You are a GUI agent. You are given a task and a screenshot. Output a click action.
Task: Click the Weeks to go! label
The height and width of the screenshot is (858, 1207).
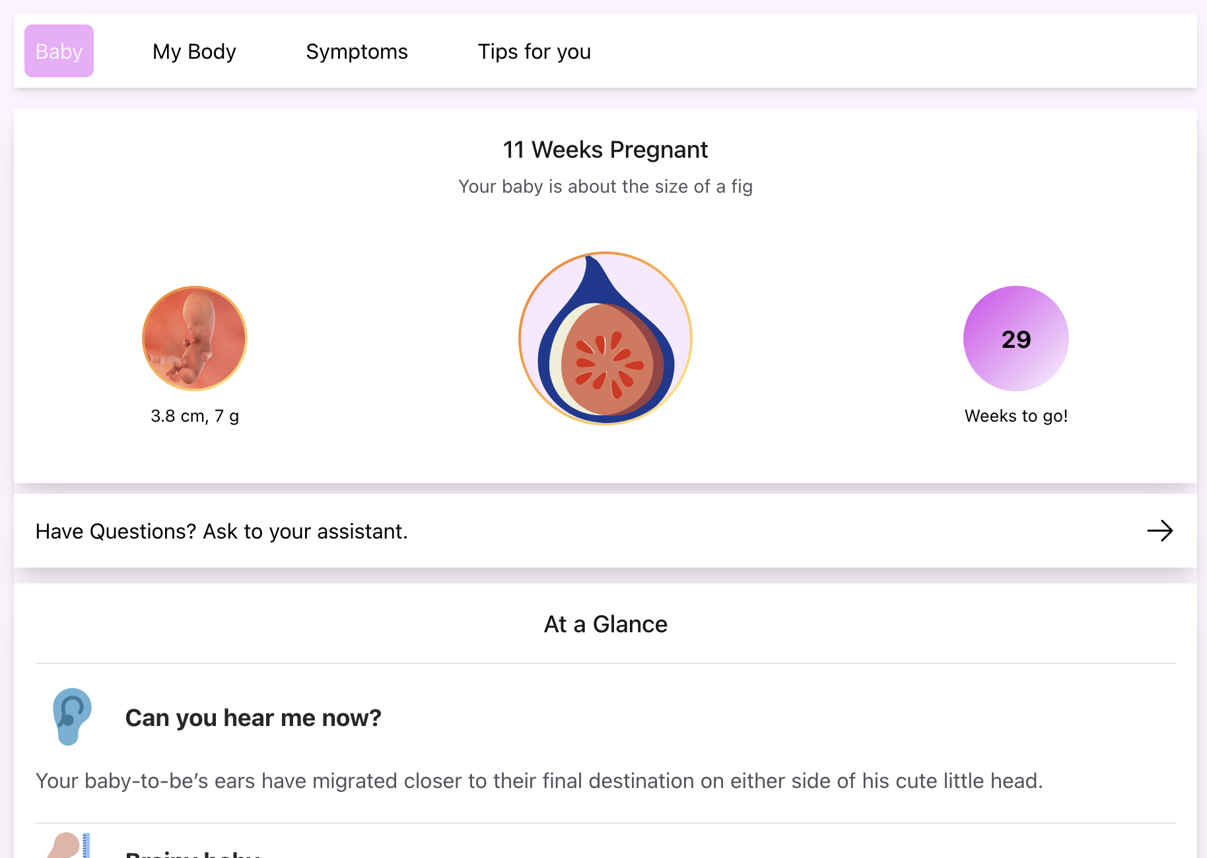pyautogui.click(x=1016, y=416)
